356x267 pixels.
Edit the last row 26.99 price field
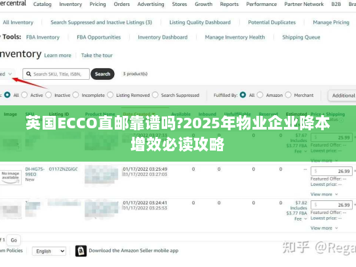(332, 205)
